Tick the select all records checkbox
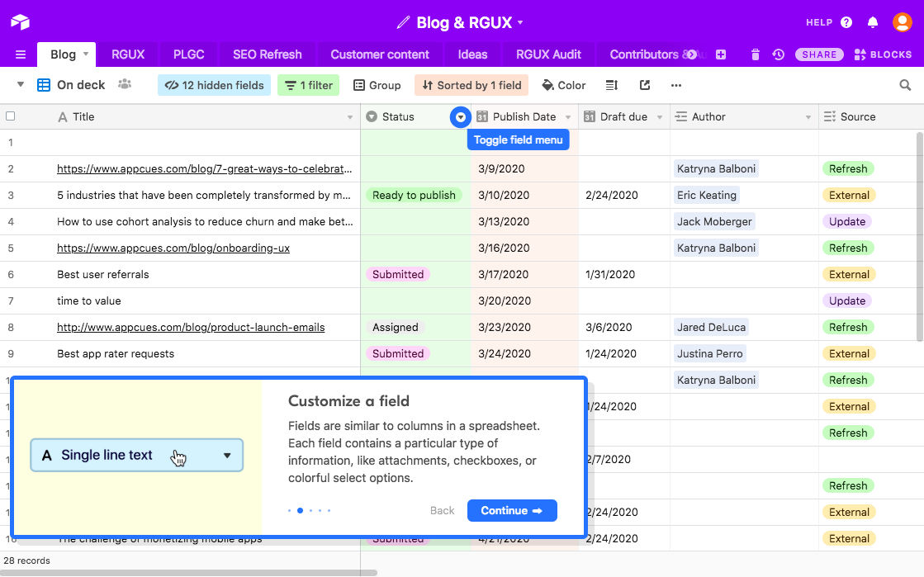Screen dimensions: 924x577 [11, 116]
